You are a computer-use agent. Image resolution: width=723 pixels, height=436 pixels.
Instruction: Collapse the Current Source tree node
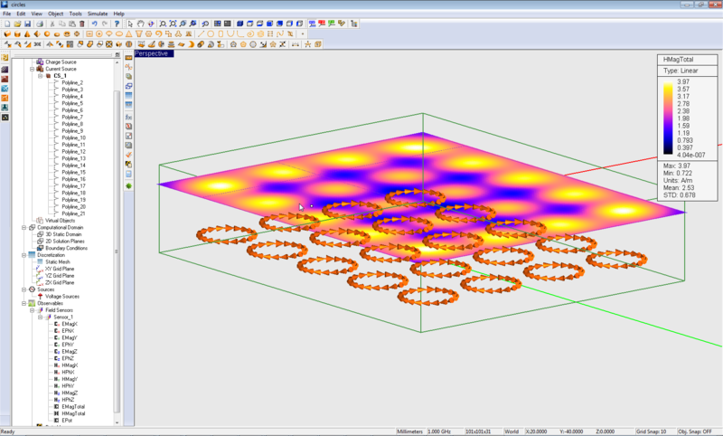point(32,69)
